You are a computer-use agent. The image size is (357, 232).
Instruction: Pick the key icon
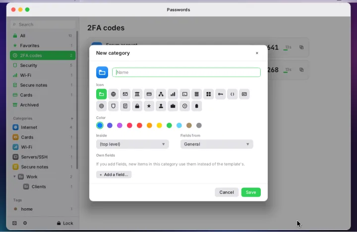coord(220,94)
